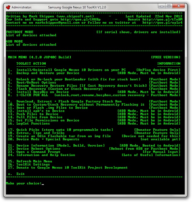Close the Nexus 10 ToolKit window
This screenshot has width=192, height=202.
coord(179,6)
